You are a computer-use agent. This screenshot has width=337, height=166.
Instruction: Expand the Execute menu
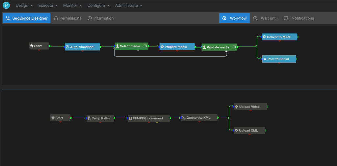[x=48, y=6]
